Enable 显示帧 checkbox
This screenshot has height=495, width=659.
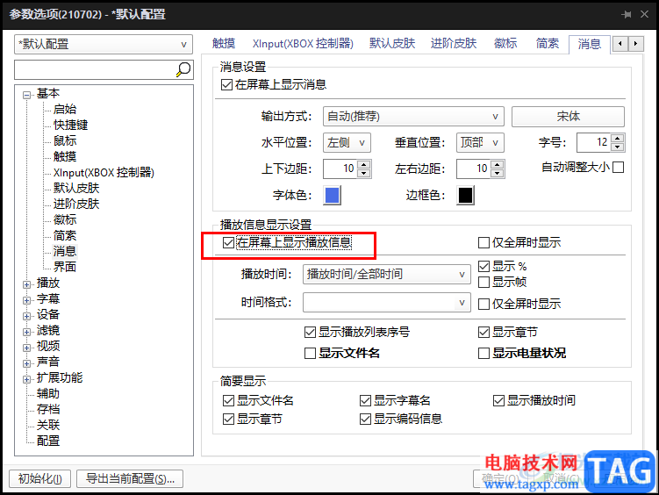click(x=484, y=282)
